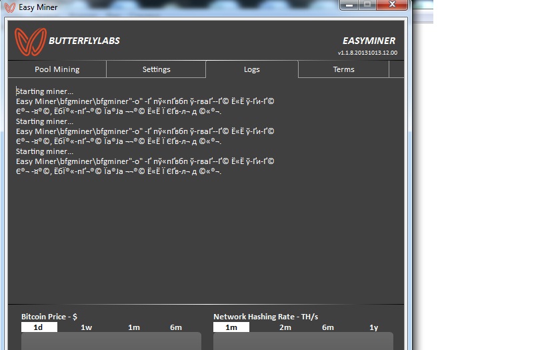The image size is (546, 350).
Task: Click the Butterfly Labs logo
Action: tap(30, 42)
